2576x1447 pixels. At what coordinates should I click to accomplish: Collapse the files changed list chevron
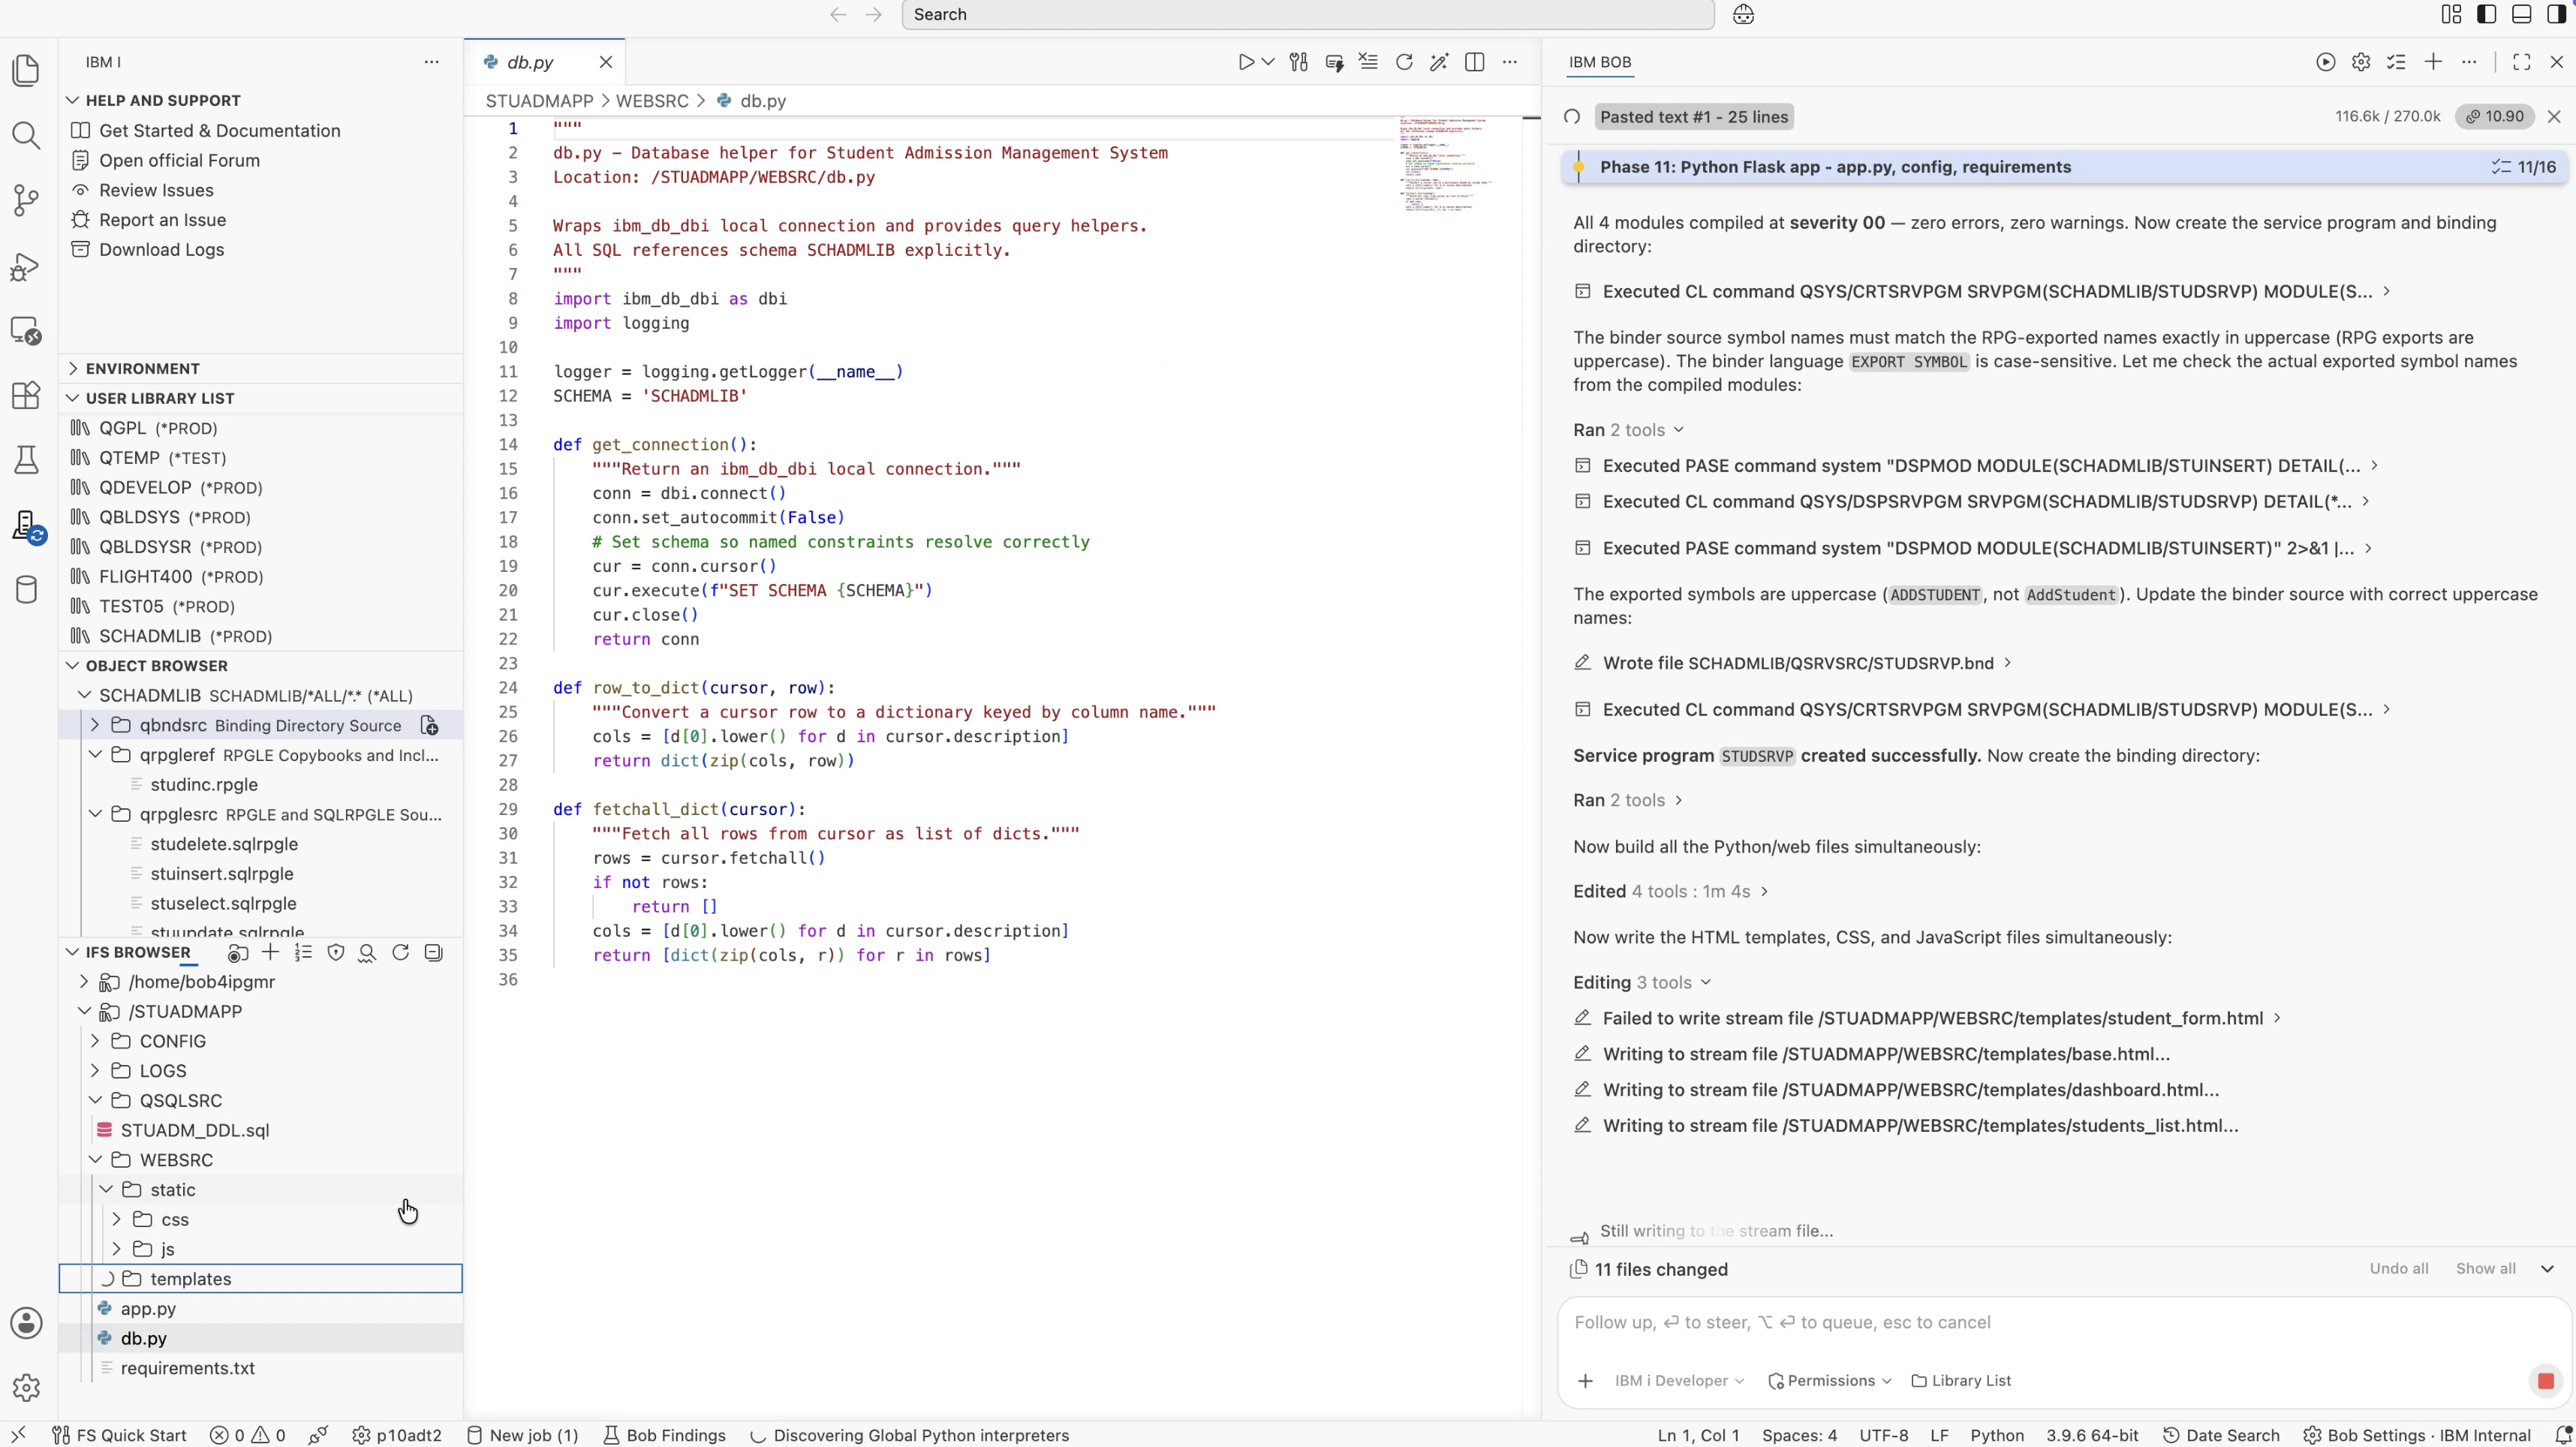click(x=2547, y=1269)
